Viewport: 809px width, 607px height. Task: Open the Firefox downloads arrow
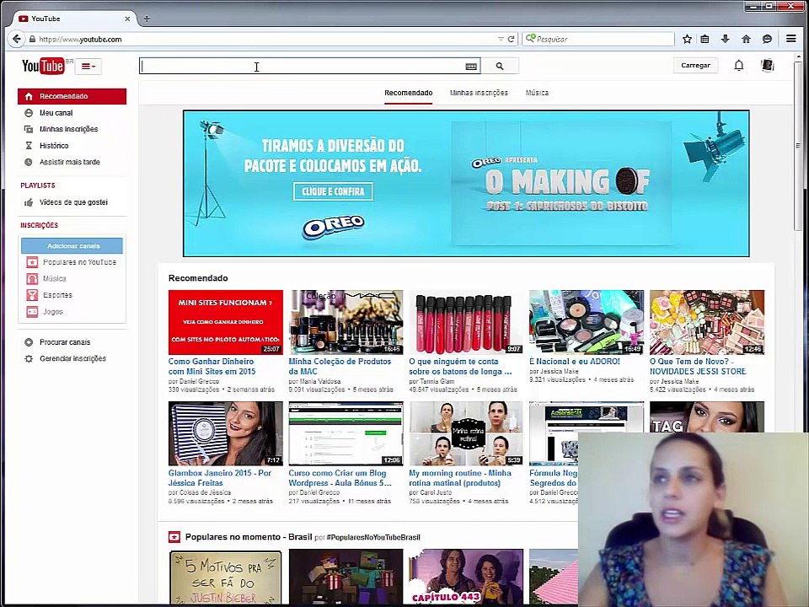tap(725, 39)
